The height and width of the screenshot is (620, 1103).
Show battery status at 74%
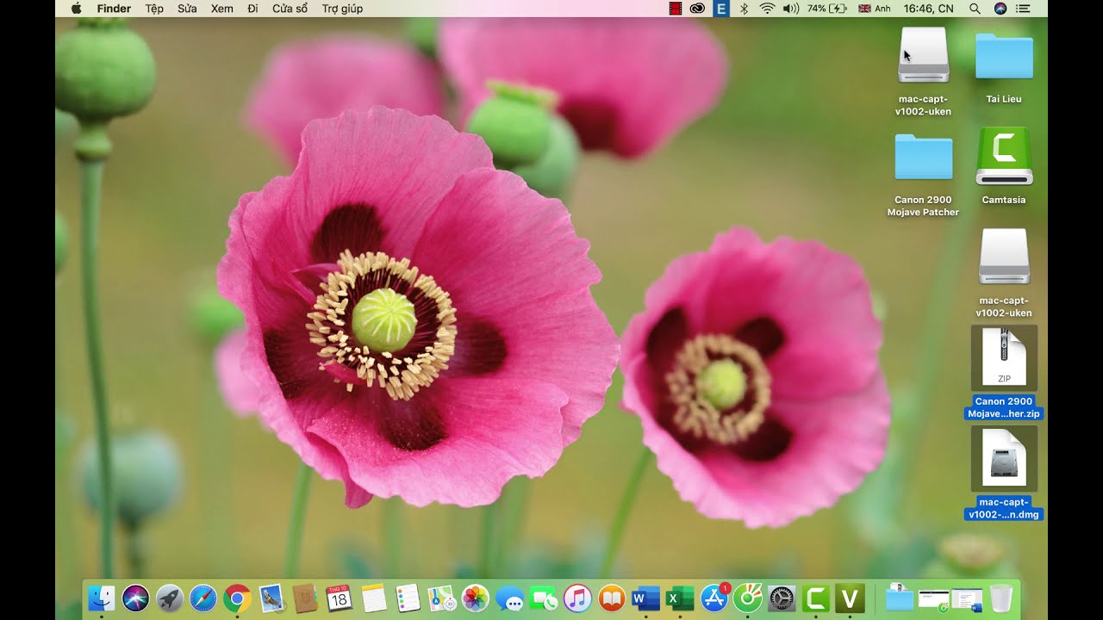pyautogui.click(x=827, y=9)
